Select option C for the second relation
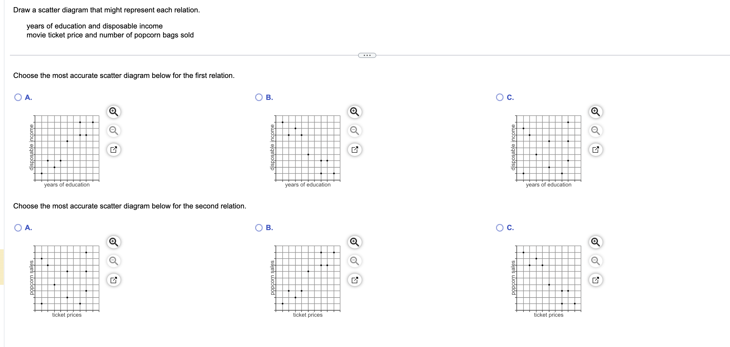This screenshot has width=730, height=347. tap(500, 228)
